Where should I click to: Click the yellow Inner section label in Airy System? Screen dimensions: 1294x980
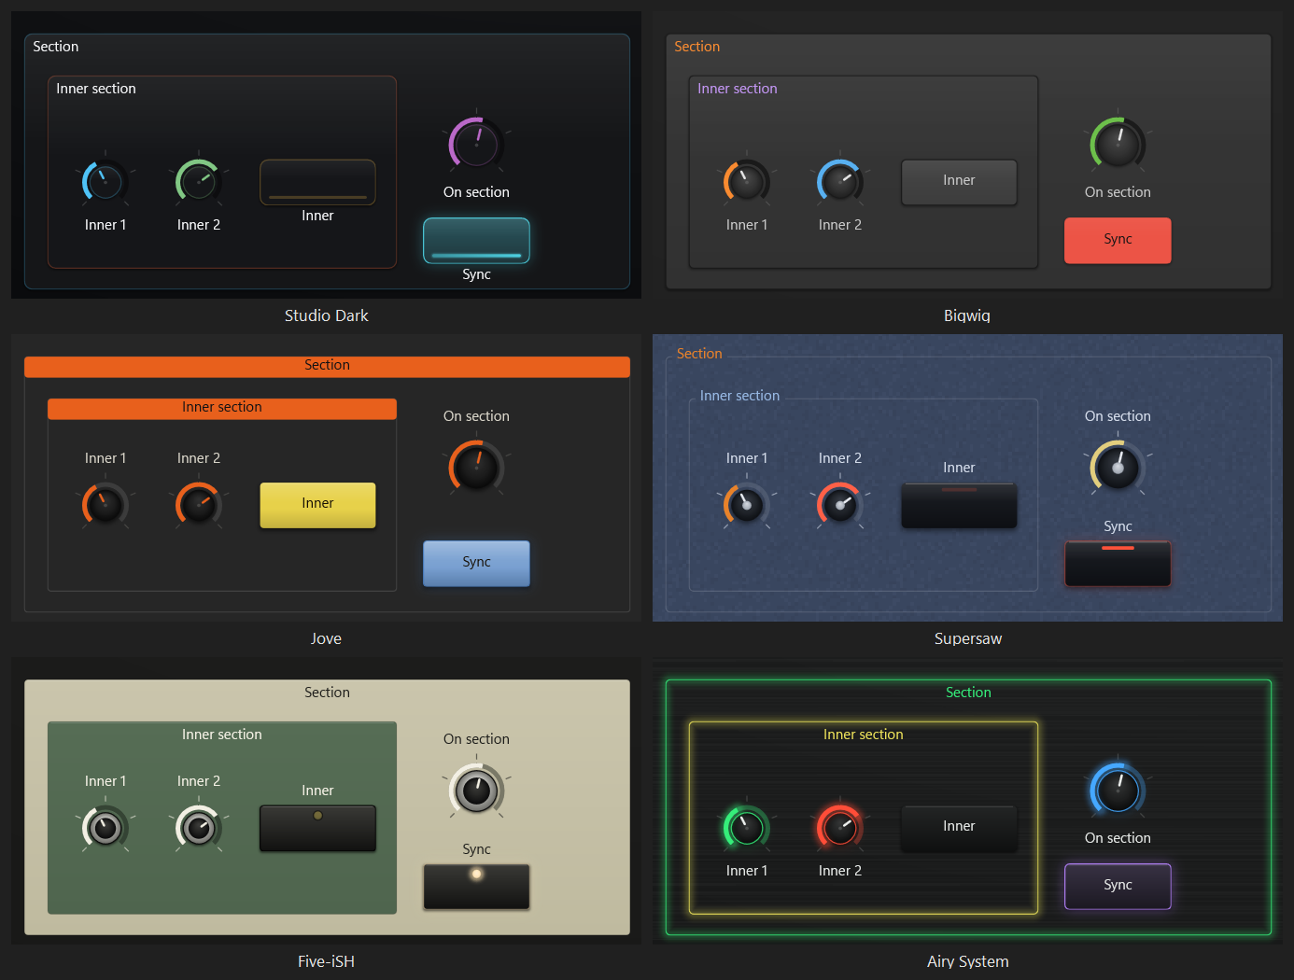click(x=863, y=735)
